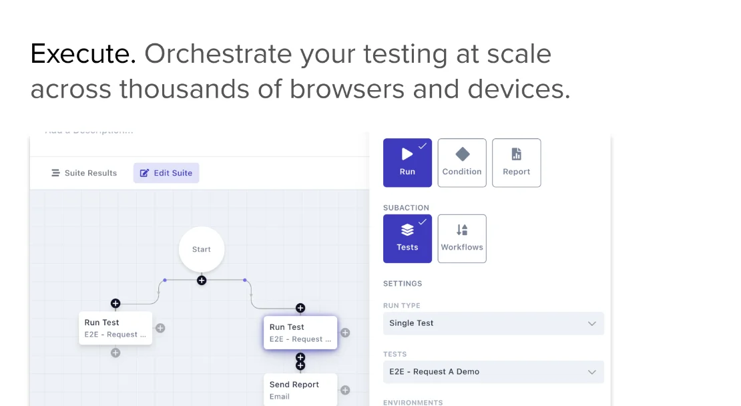Click the Suite Results list icon

(x=55, y=173)
